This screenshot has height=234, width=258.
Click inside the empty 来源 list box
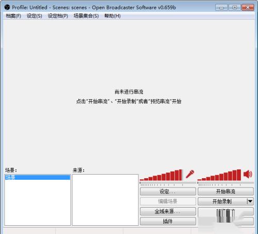point(105,200)
